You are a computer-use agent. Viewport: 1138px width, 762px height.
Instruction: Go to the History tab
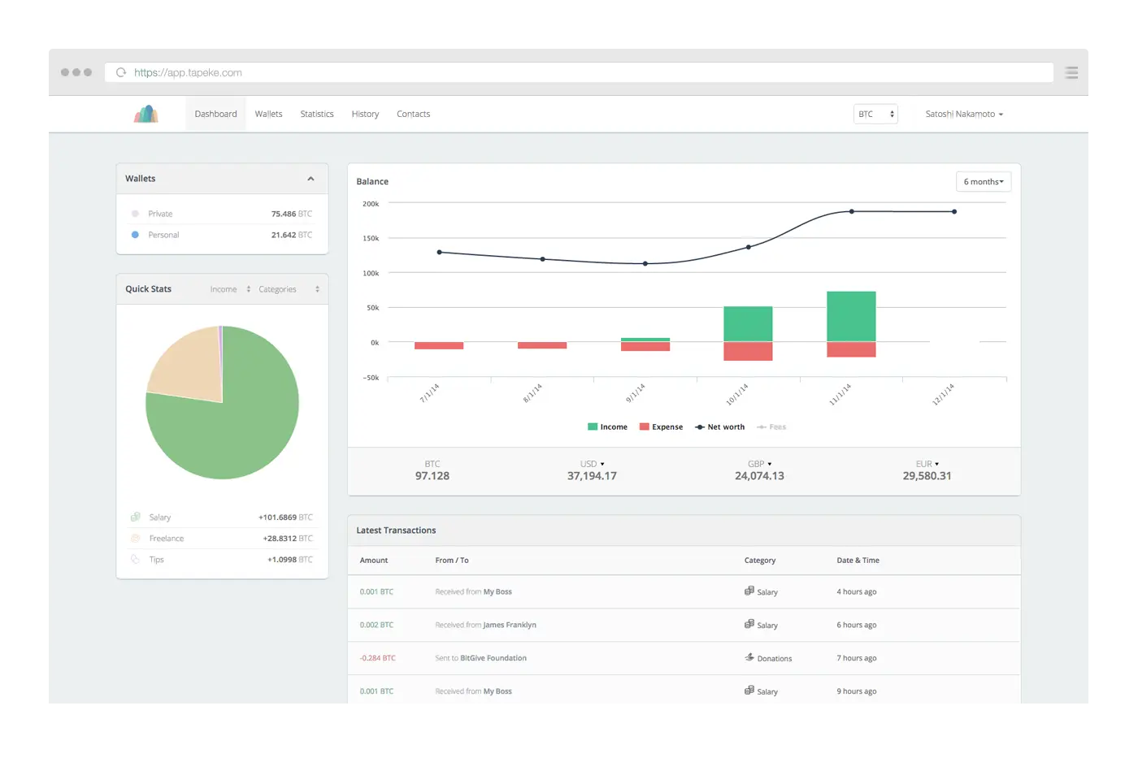click(x=365, y=114)
